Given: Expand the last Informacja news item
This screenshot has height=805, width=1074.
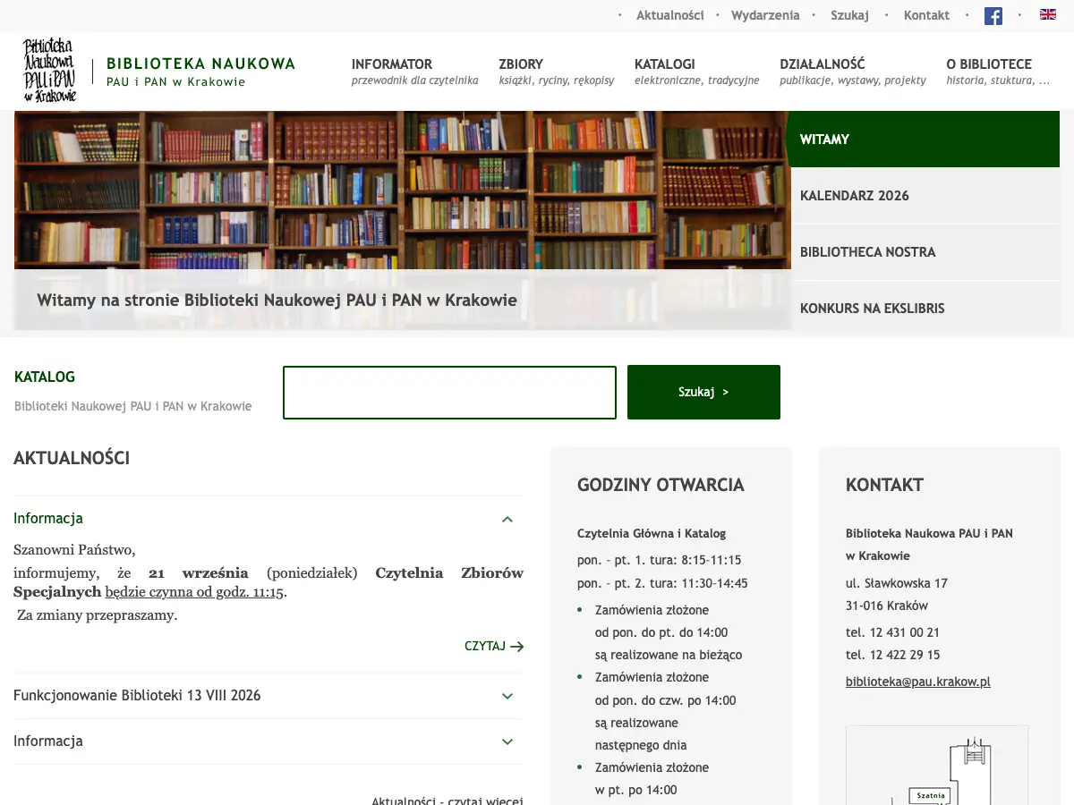Looking at the screenshot, I should click(x=268, y=741).
